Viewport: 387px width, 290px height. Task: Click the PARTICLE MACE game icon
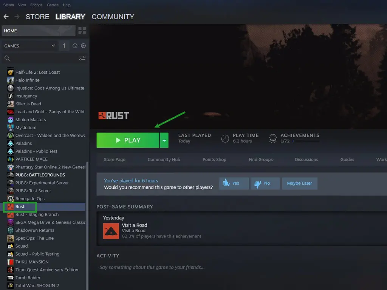10,159
